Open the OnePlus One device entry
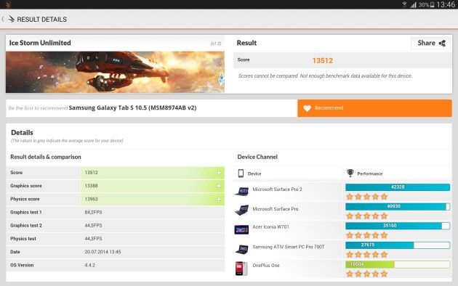458x286 pixels. (x=266, y=265)
